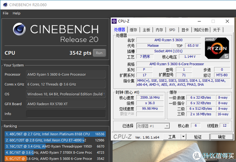Screen dimensions: 236x162
Task: Click the empty Info field in Cinebench
Action: coord(66,114)
